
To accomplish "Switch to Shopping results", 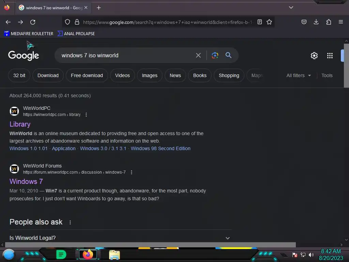I will 229,75.
